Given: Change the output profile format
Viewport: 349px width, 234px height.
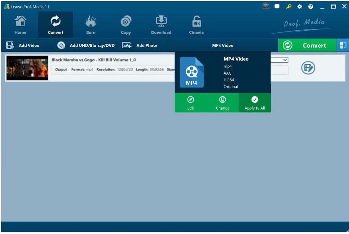Looking at the screenshot, I should tap(223, 103).
